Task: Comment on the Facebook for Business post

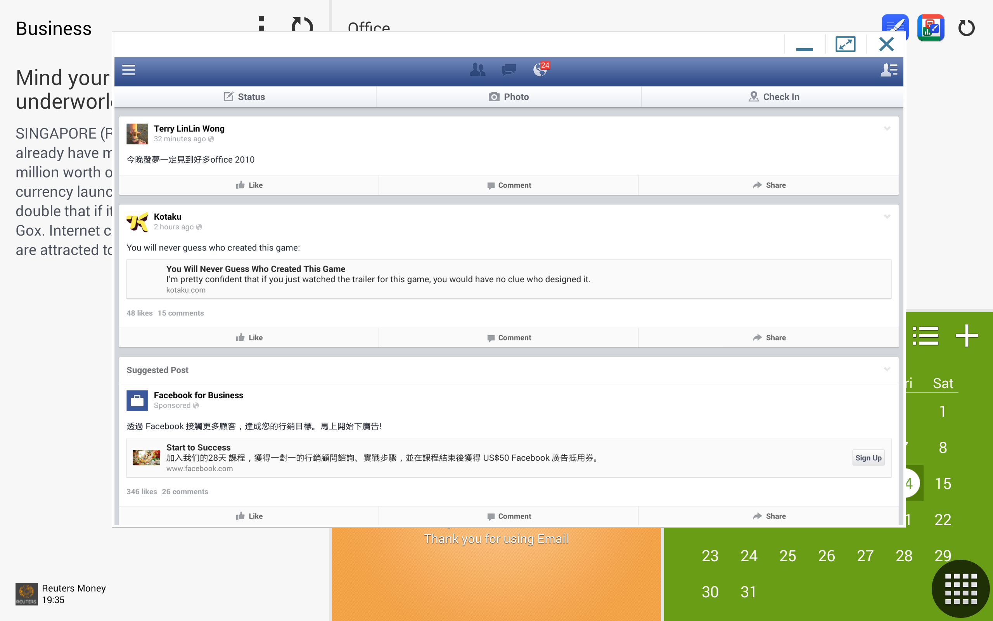Action: coord(509,516)
